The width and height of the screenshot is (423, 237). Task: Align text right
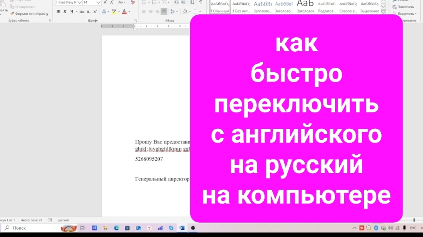click(x=157, y=12)
